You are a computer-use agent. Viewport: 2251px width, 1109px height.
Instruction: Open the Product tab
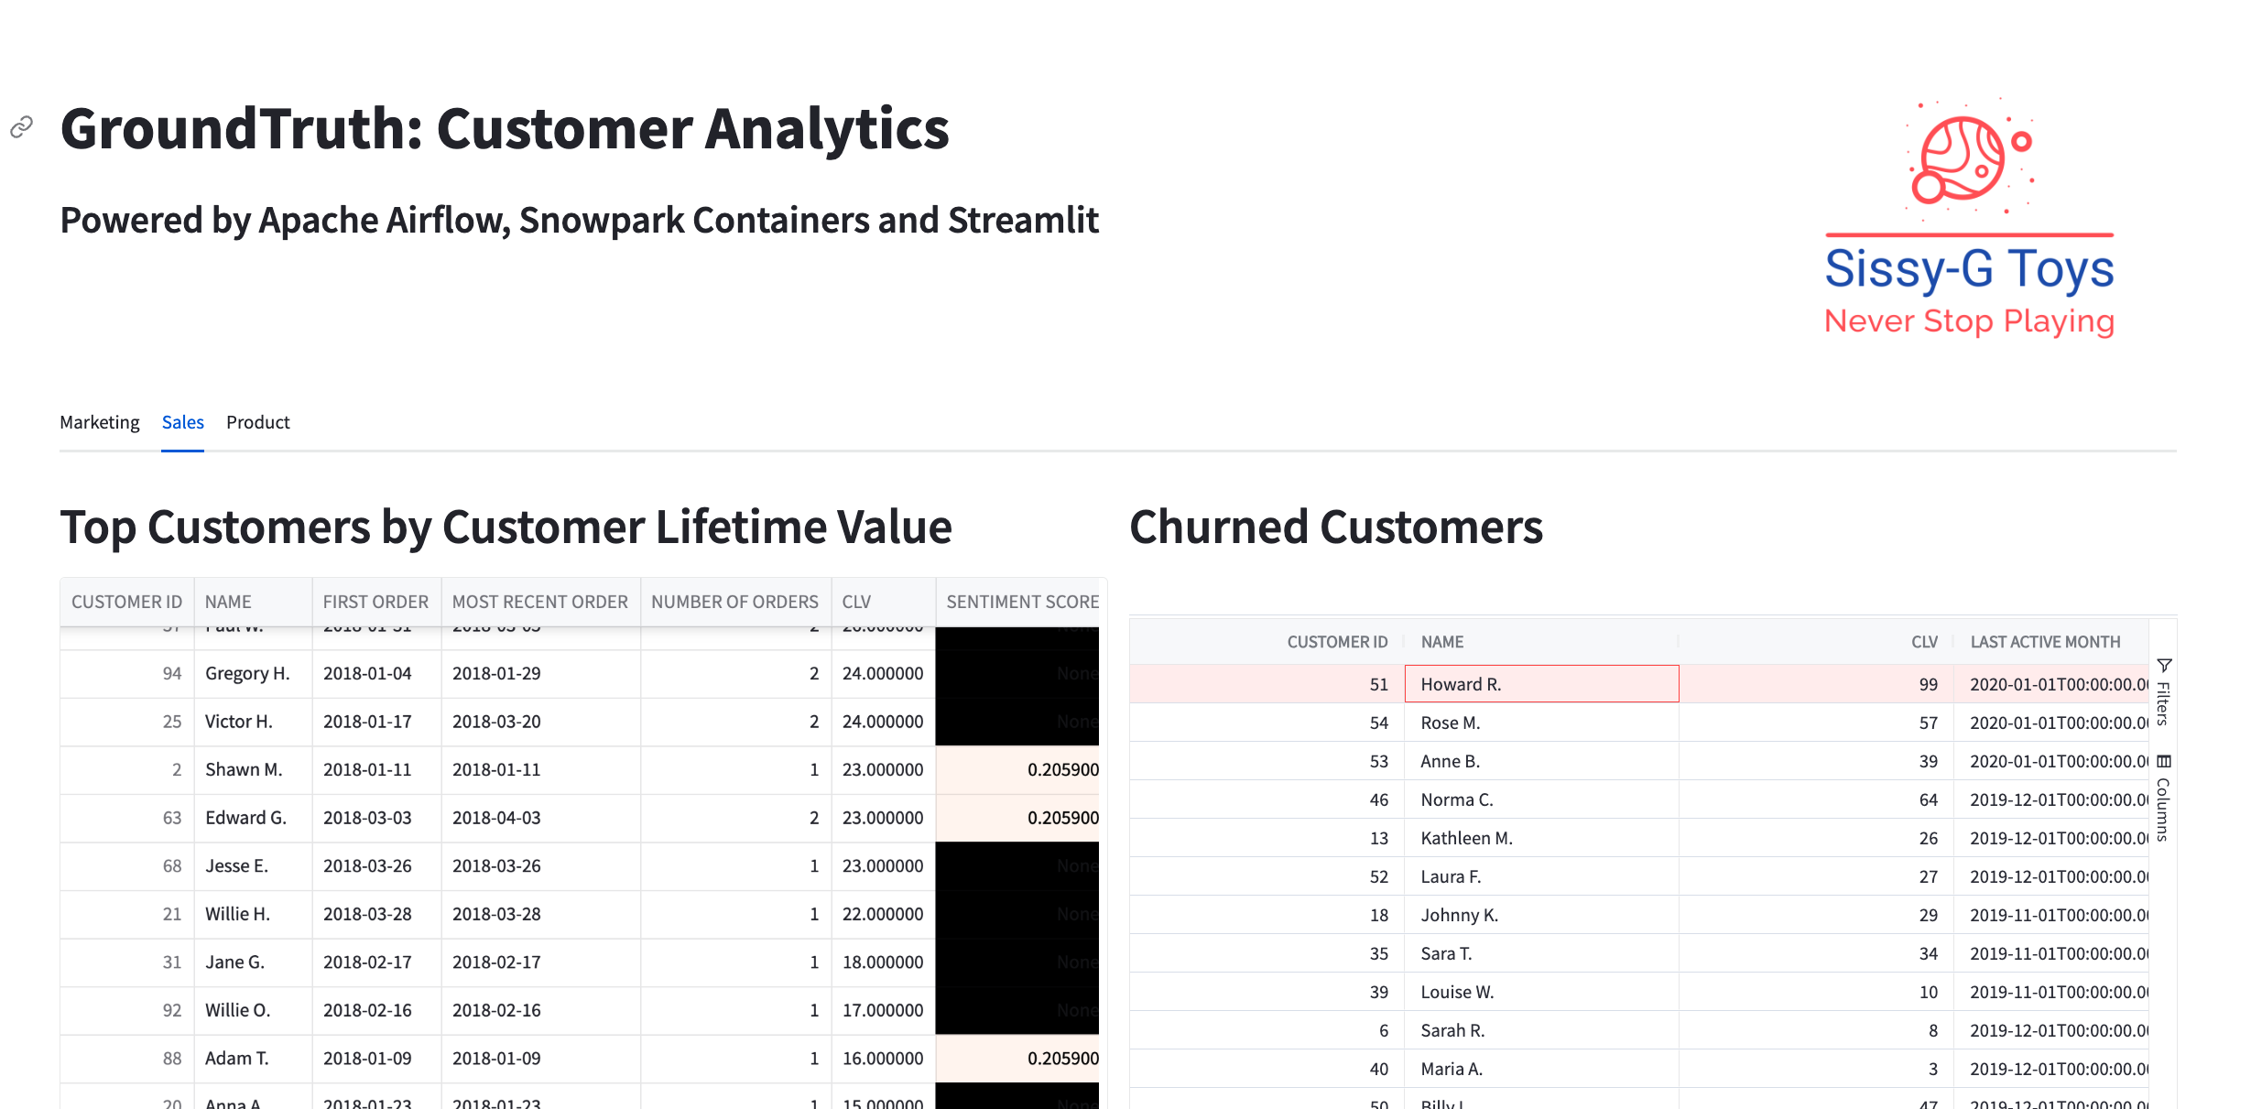tap(257, 422)
